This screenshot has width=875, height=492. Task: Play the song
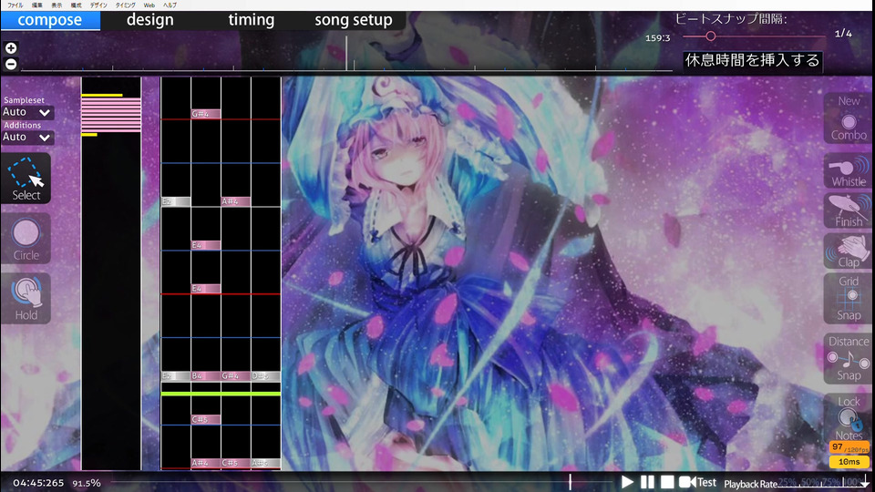pyautogui.click(x=627, y=482)
